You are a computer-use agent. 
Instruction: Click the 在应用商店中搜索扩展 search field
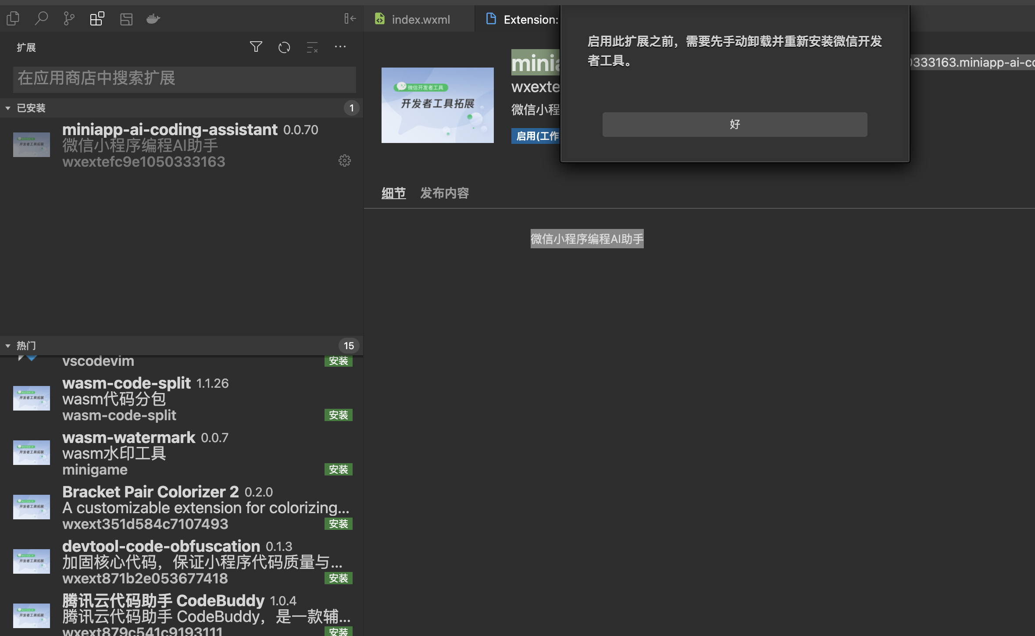[185, 79]
